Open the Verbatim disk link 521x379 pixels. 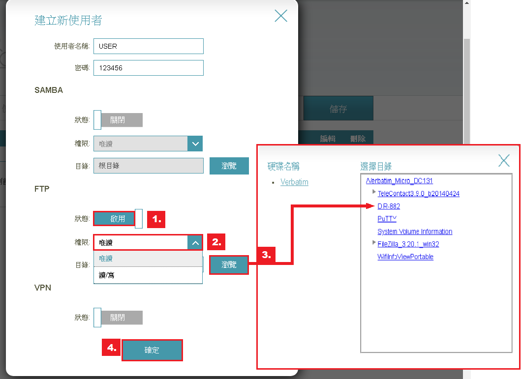click(294, 182)
